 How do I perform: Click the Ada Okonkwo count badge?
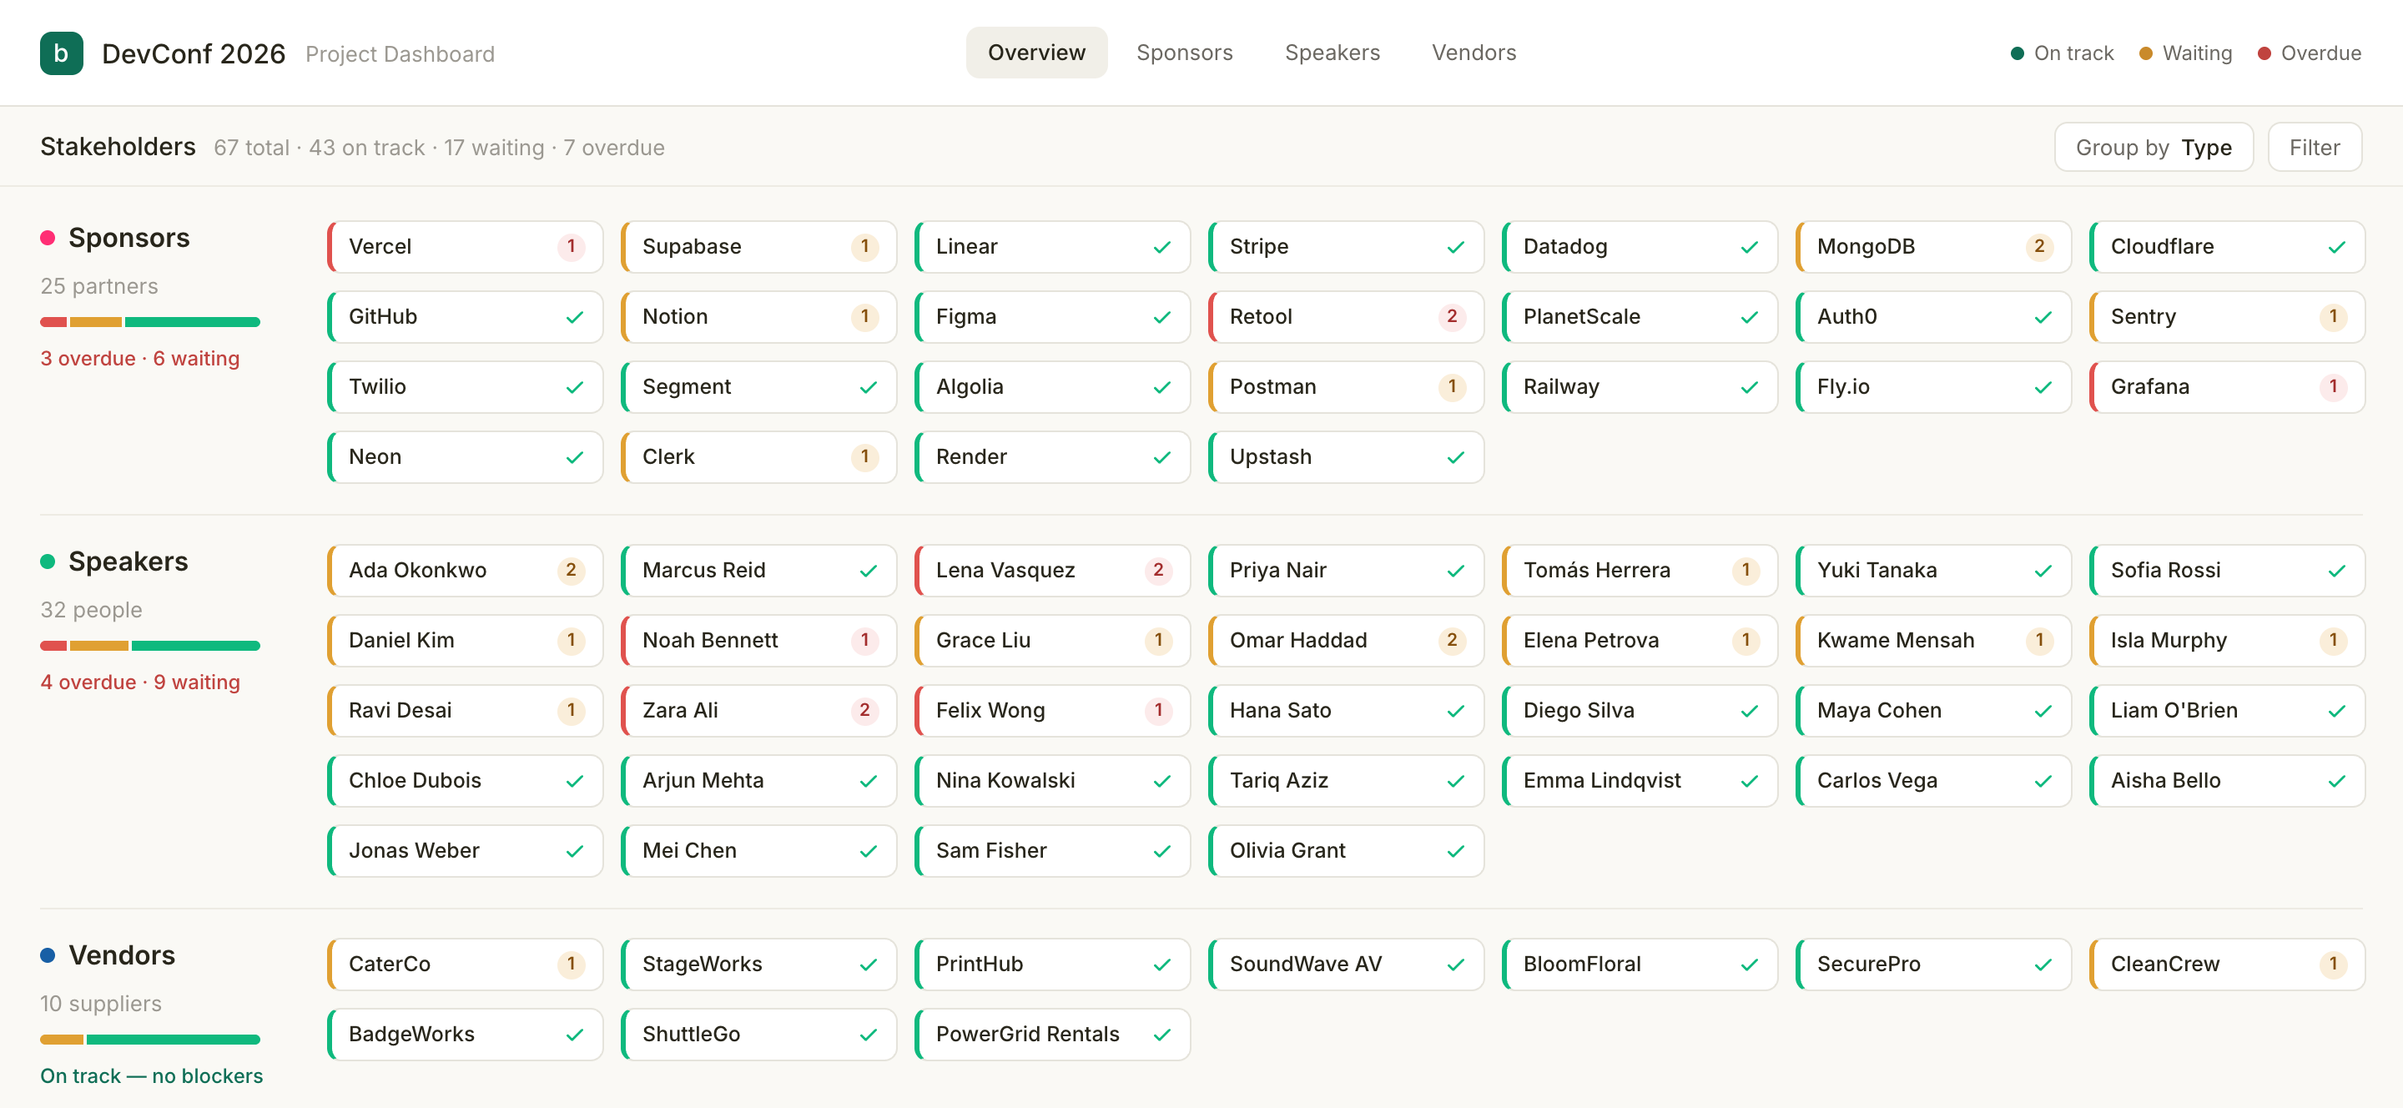(x=571, y=570)
